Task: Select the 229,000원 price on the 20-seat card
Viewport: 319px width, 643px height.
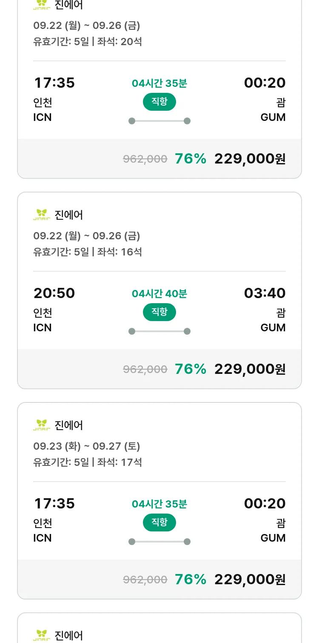Action: coord(250,159)
